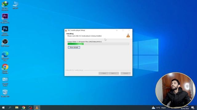Viewport: 197px width, 110px height.
Task: Select Recycle Bin desktop icon
Action: pos(5,93)
